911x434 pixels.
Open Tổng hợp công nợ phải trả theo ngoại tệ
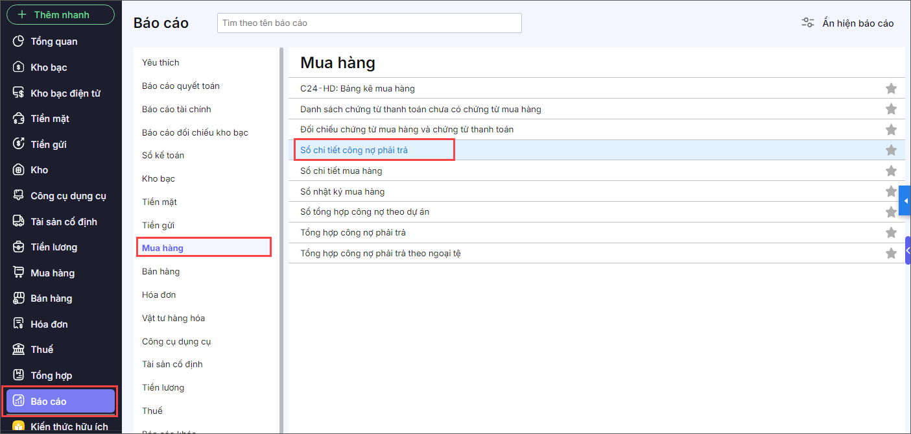click(381, 253)
